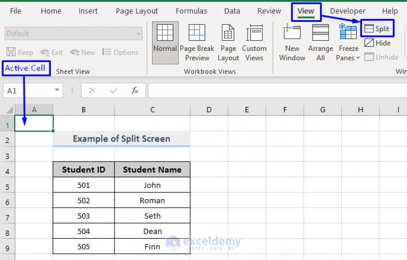The height and width of the screenshot is (260, 407).
Task: Open the Formulas tab
Action: 191,11
